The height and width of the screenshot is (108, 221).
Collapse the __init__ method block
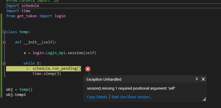[x=4, y=42]
